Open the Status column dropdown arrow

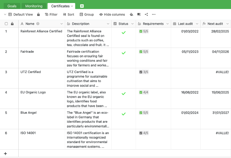(x=132, y=24)
